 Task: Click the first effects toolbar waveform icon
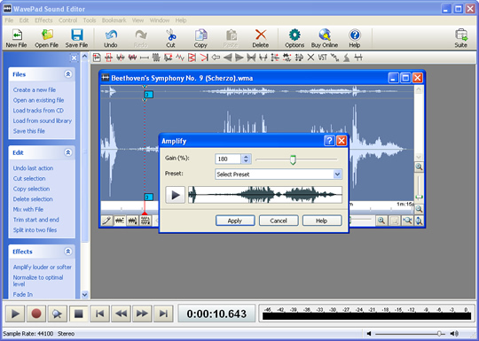point(97,58)
